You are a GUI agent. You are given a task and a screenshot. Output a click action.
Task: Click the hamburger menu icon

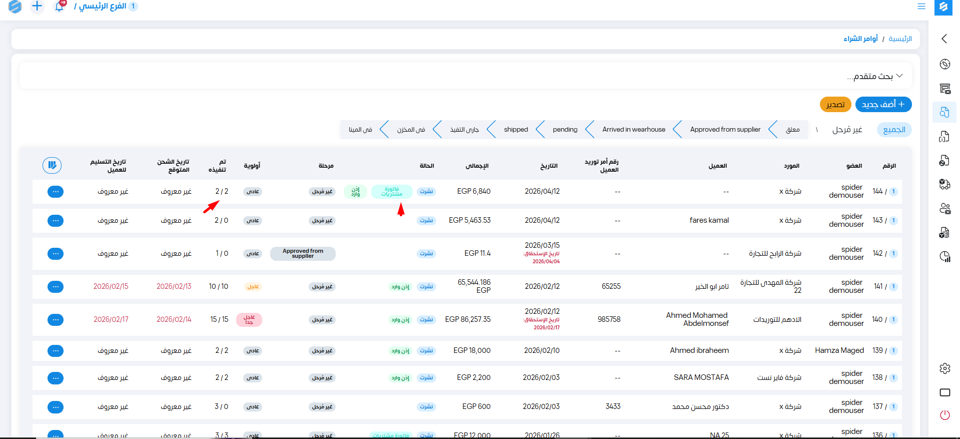click(921, 7)
